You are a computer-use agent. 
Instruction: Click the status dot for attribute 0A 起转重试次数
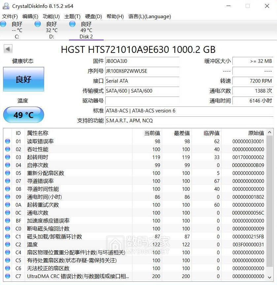coord(8,205)
